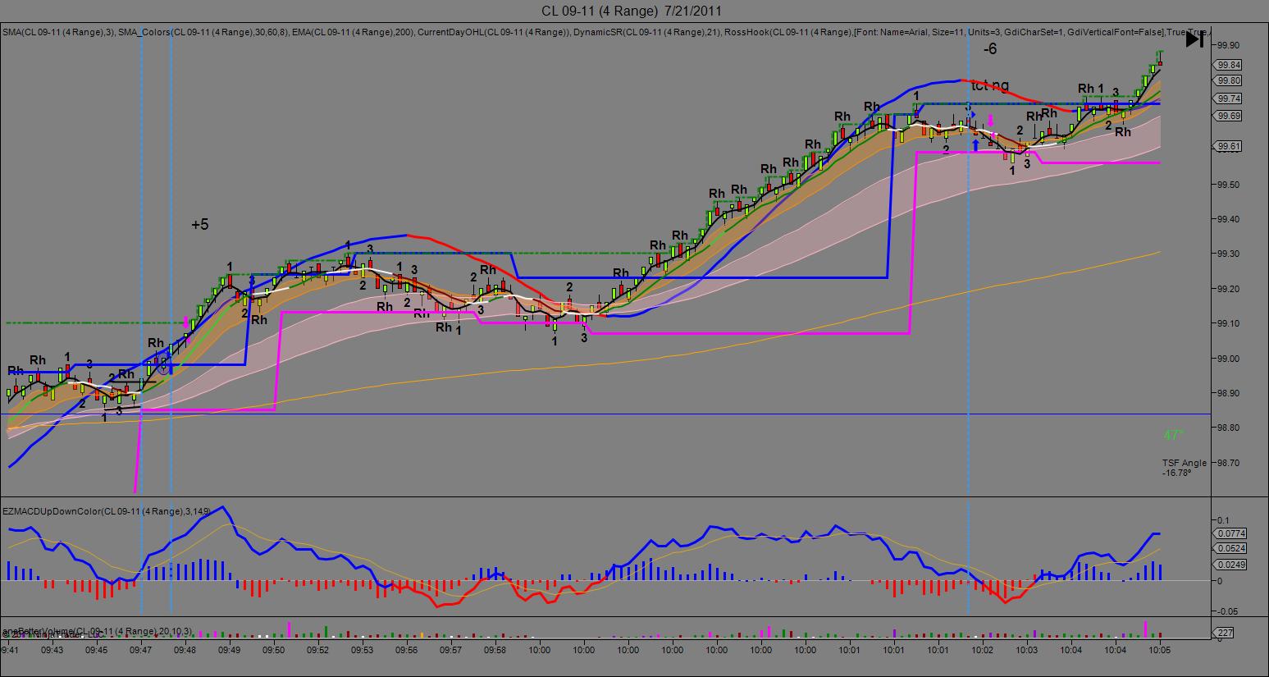Click the 09:58 time axis label
The width and height of the screenshot is (1269, 677).
(x=495, y=650)
